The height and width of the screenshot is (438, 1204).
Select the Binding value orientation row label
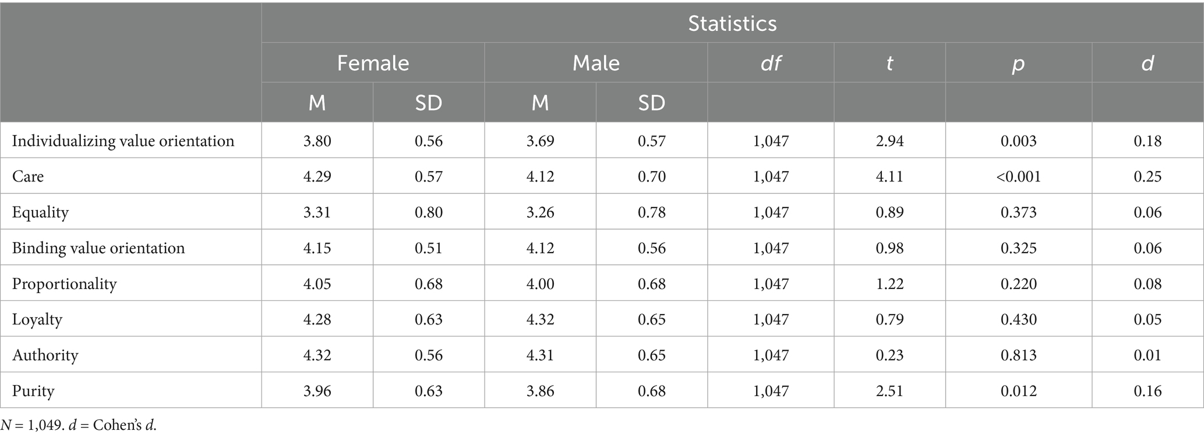[98, 248]
